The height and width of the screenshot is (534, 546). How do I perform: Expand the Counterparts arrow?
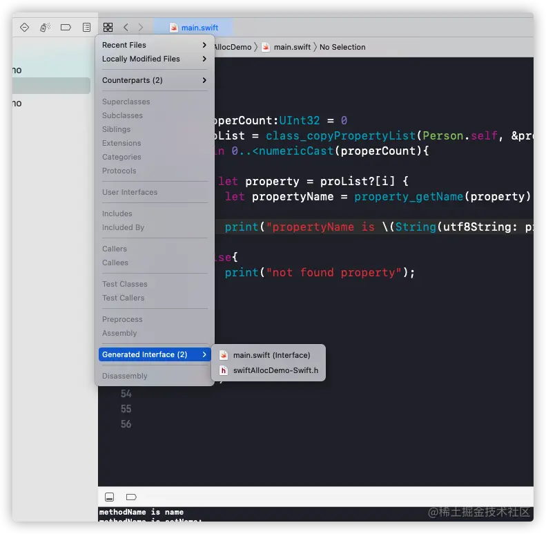pyautogui.click(x=204, y=80)
